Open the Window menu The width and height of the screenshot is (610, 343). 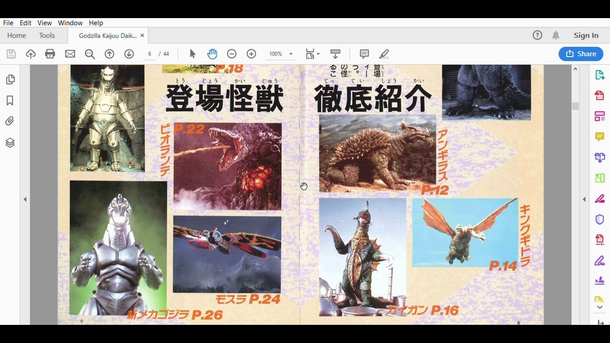tap(71, 23)
